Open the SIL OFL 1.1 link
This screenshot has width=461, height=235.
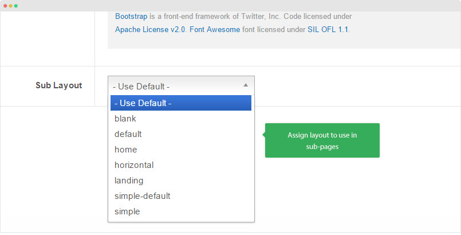click(328, 29)
